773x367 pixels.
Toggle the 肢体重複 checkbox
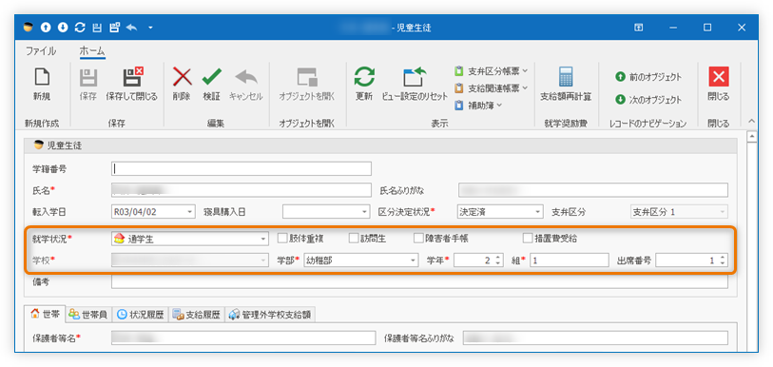282,239
